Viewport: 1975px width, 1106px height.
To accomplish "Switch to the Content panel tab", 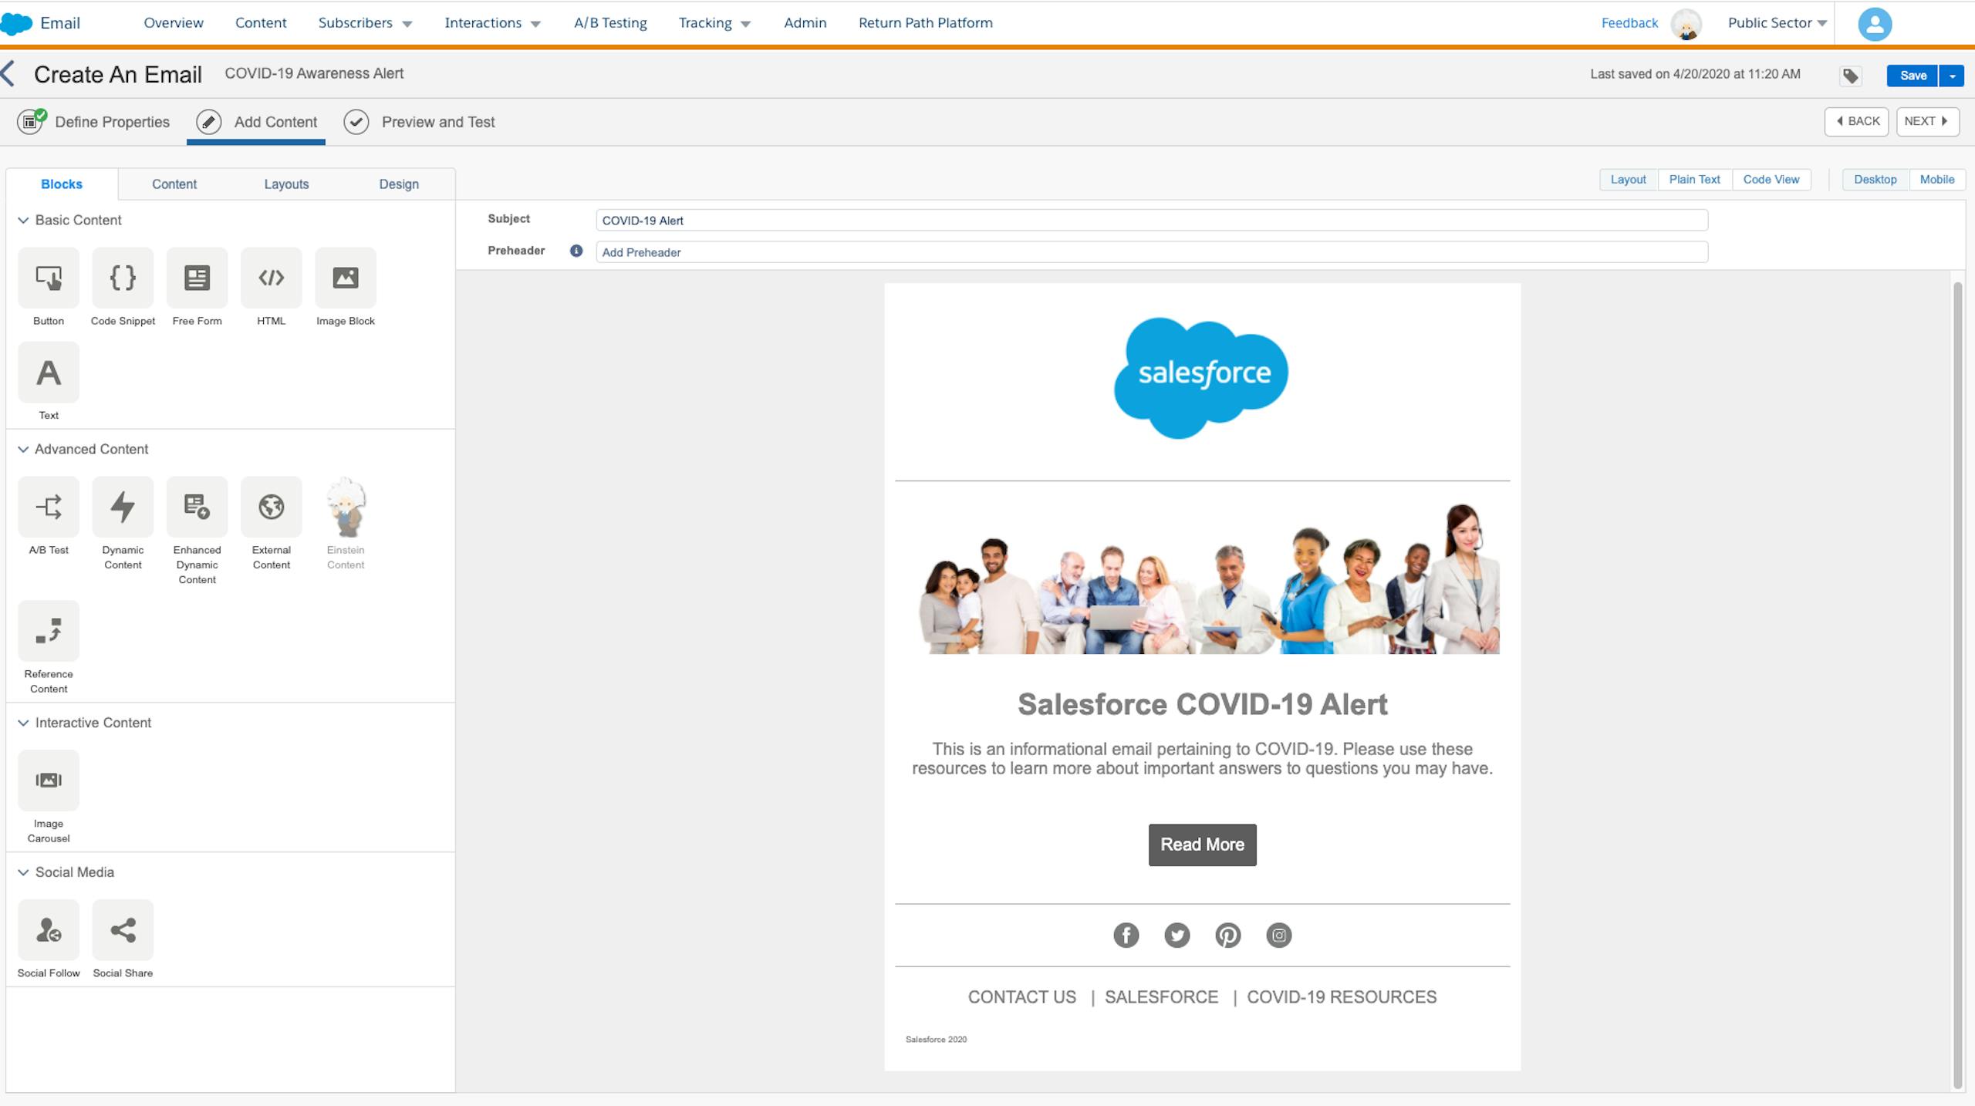I will (x=174, y=184).
